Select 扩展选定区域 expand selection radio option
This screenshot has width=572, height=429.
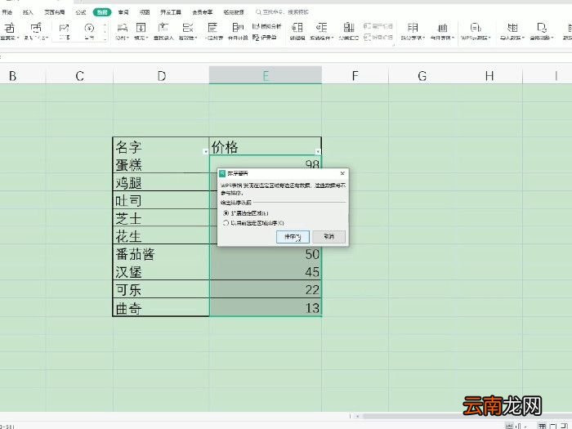click(x=226, y=213)
